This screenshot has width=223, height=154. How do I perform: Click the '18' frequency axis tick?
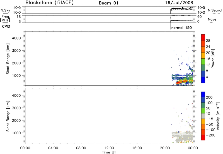tap(19, 17)
